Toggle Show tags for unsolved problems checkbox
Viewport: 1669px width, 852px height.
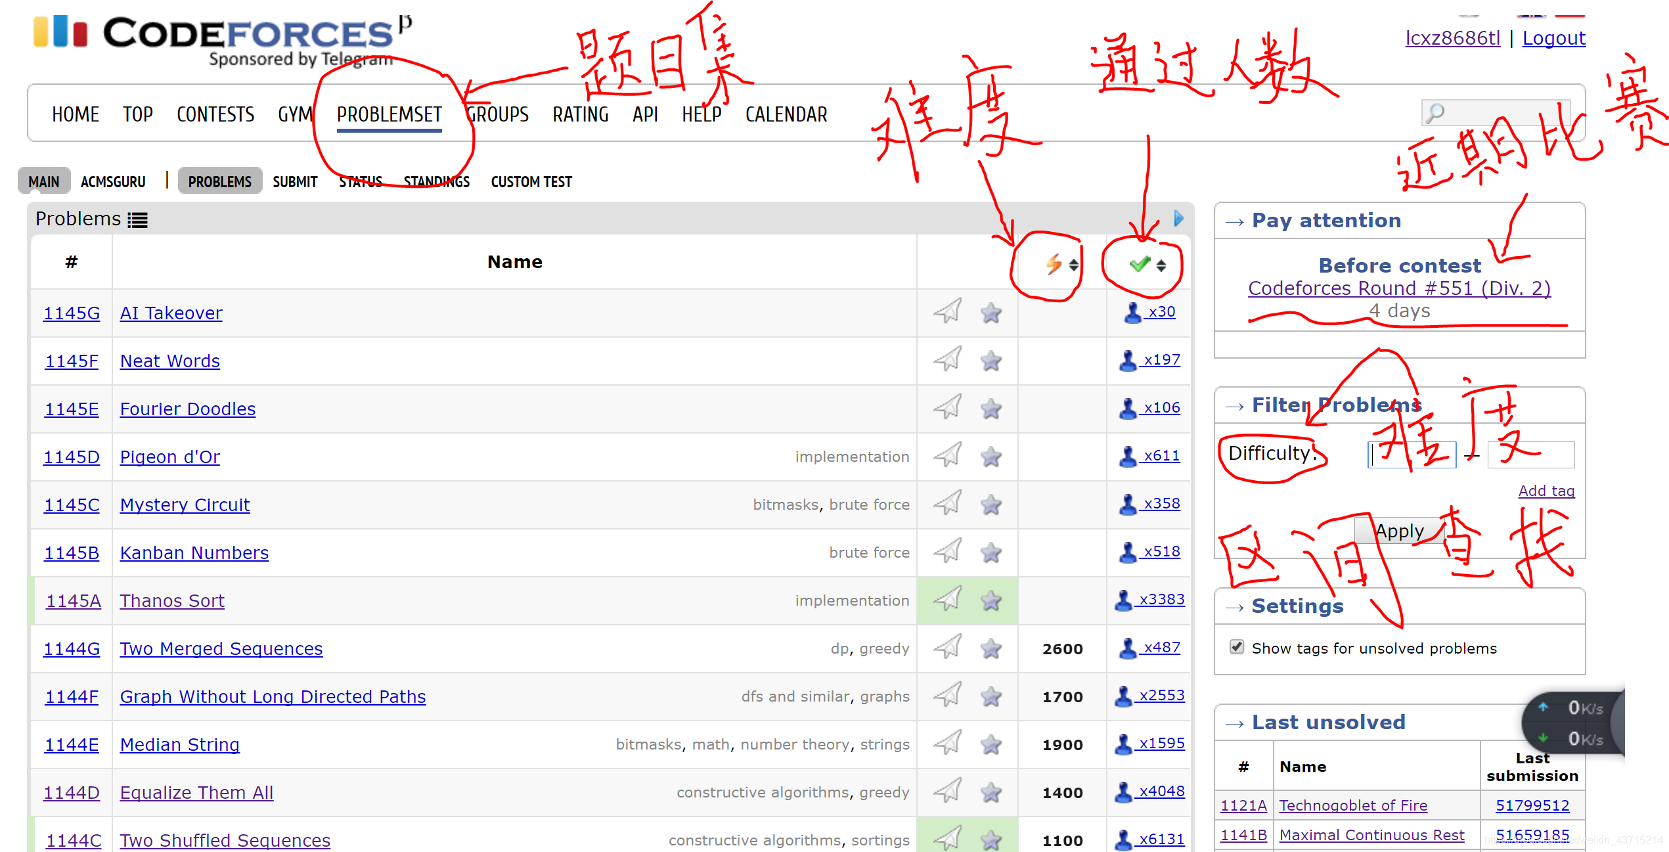point(1236,647)
